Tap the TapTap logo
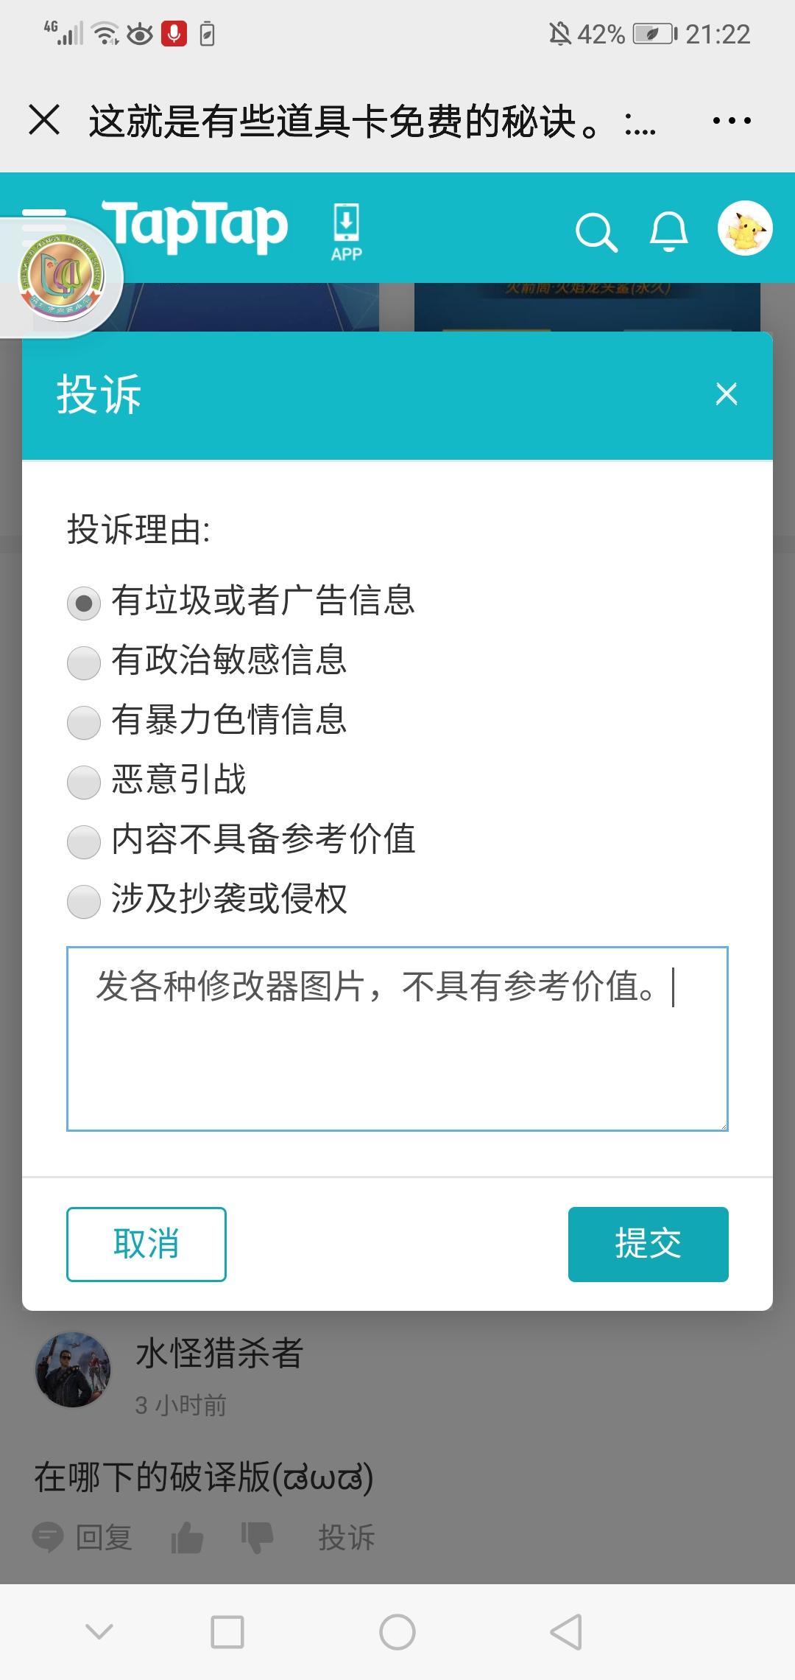 click(195, 227)
